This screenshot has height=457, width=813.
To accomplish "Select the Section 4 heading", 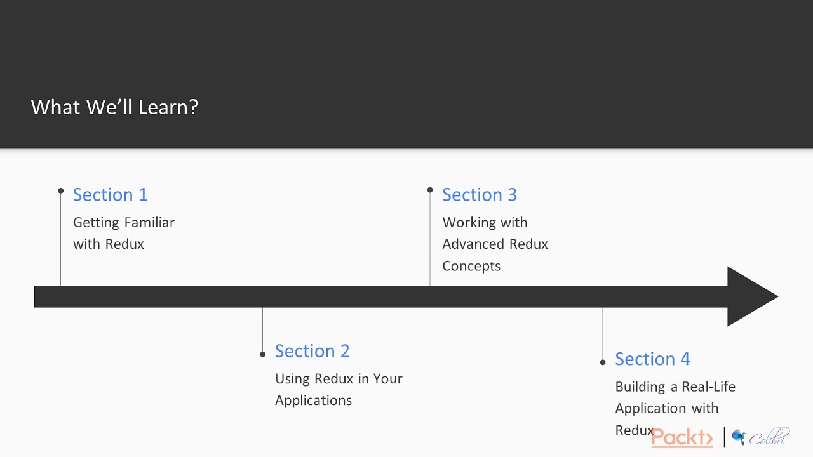I will [652, 359].
